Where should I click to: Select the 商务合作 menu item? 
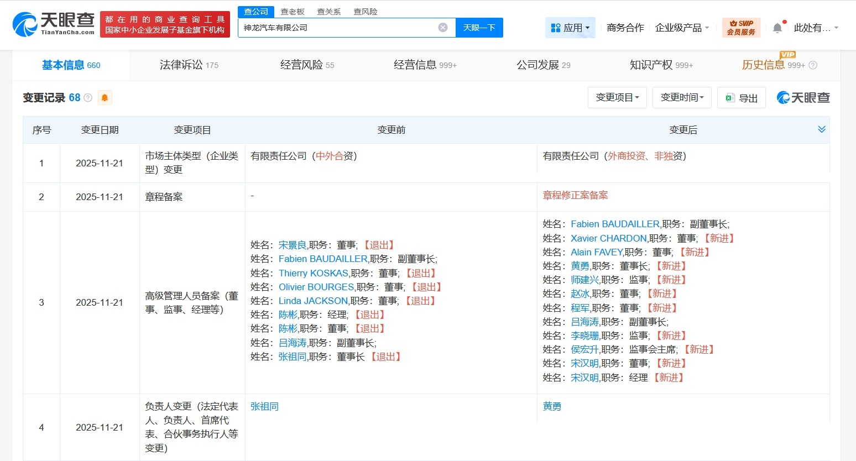point(625,27)
